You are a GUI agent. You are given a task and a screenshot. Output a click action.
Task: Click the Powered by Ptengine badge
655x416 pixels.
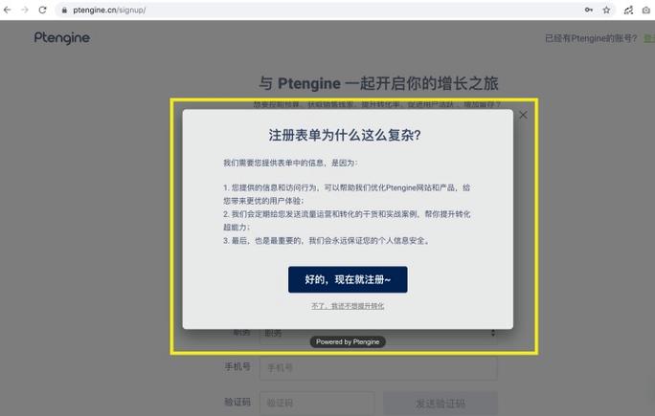(x=348, y=341)
